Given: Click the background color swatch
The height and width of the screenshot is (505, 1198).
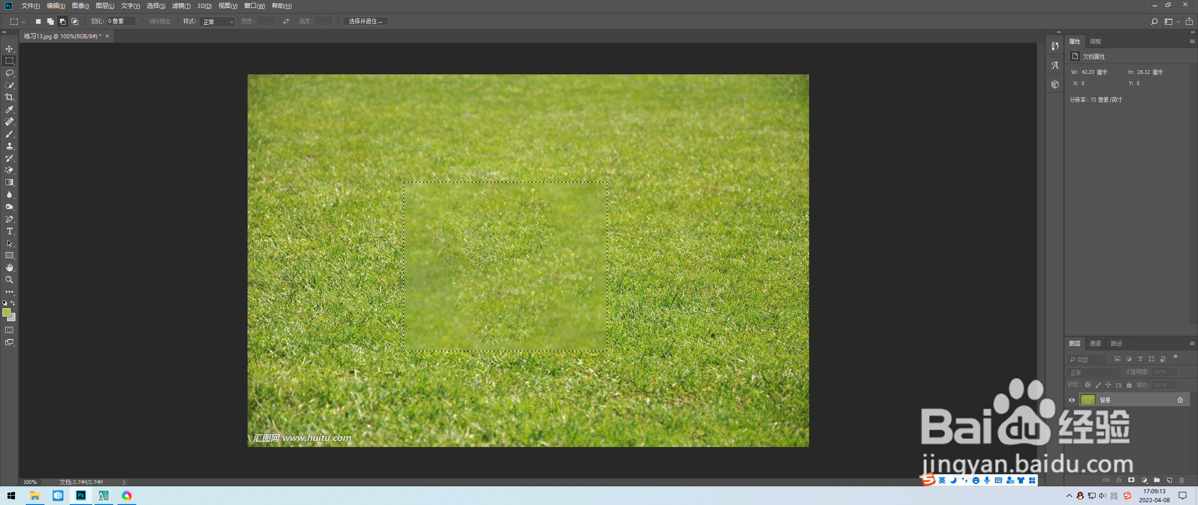Looking at the screenshot, I should [x=13, y=318].
